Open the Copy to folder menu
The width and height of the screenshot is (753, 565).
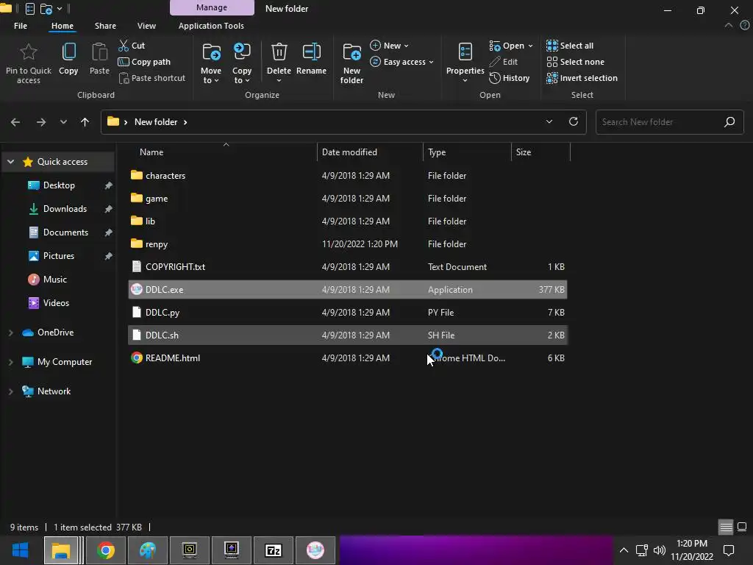pos(241,63)
